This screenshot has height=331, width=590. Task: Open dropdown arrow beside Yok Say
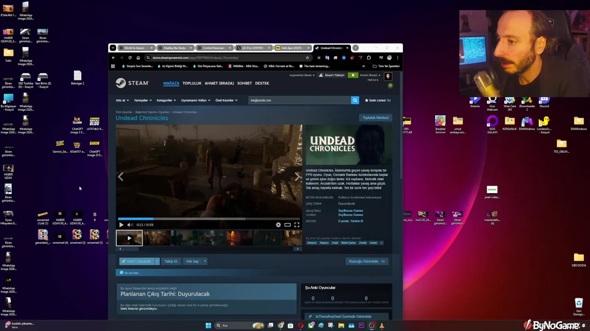point(205,261)
